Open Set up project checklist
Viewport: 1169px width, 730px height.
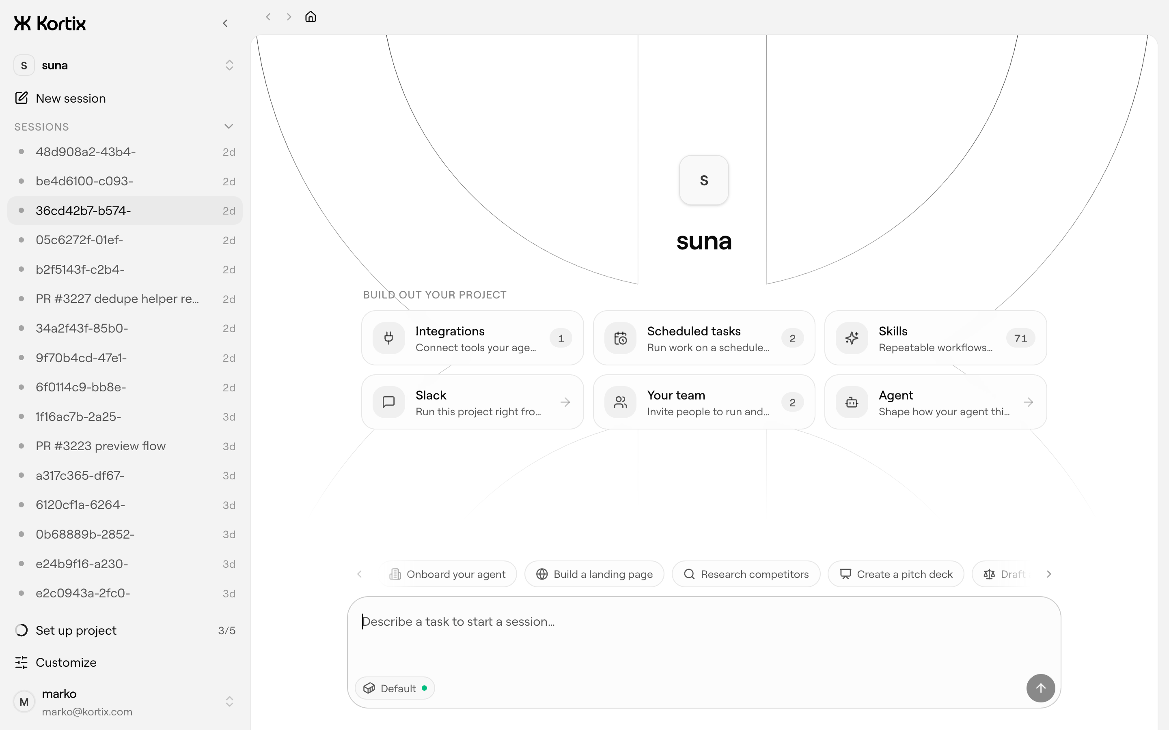[125, 631]
